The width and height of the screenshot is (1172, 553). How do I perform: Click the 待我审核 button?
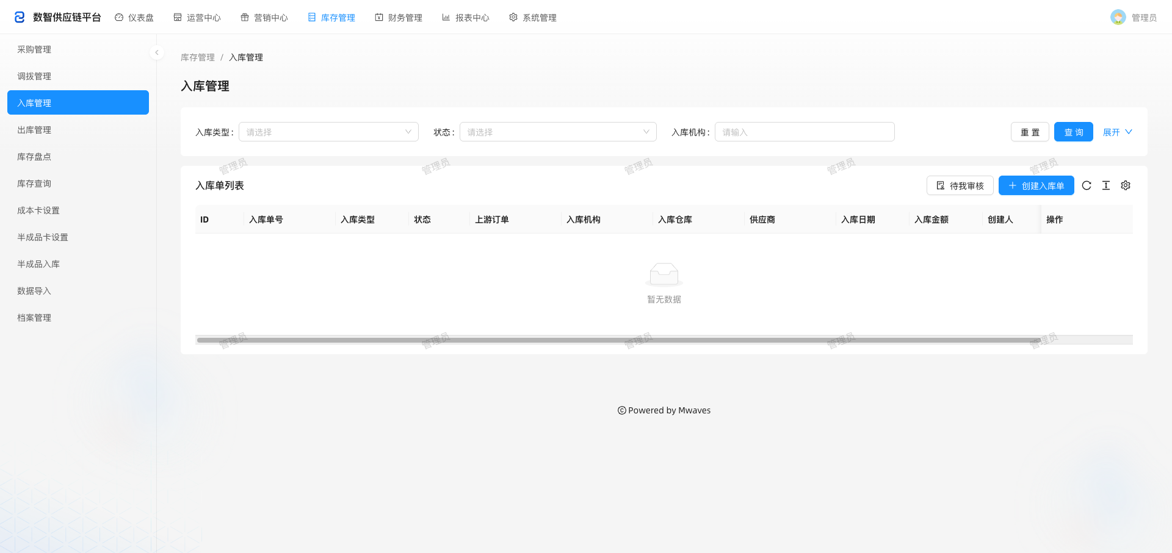pos(960,185)
